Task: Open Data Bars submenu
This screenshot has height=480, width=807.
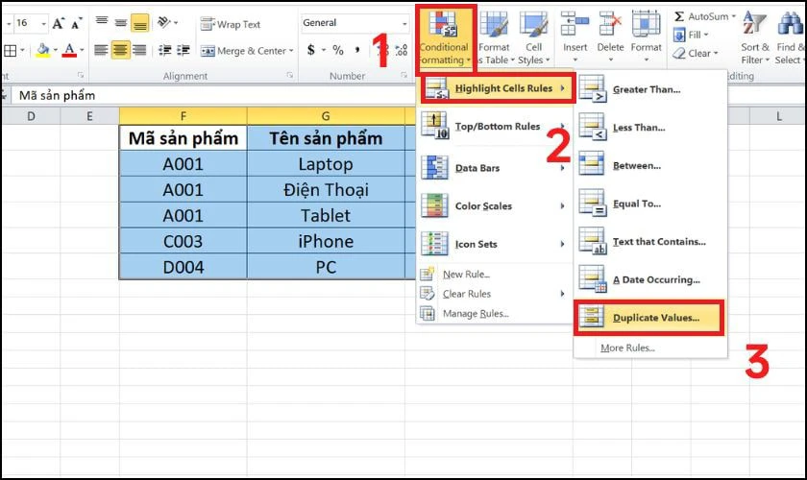Action: 495,168
